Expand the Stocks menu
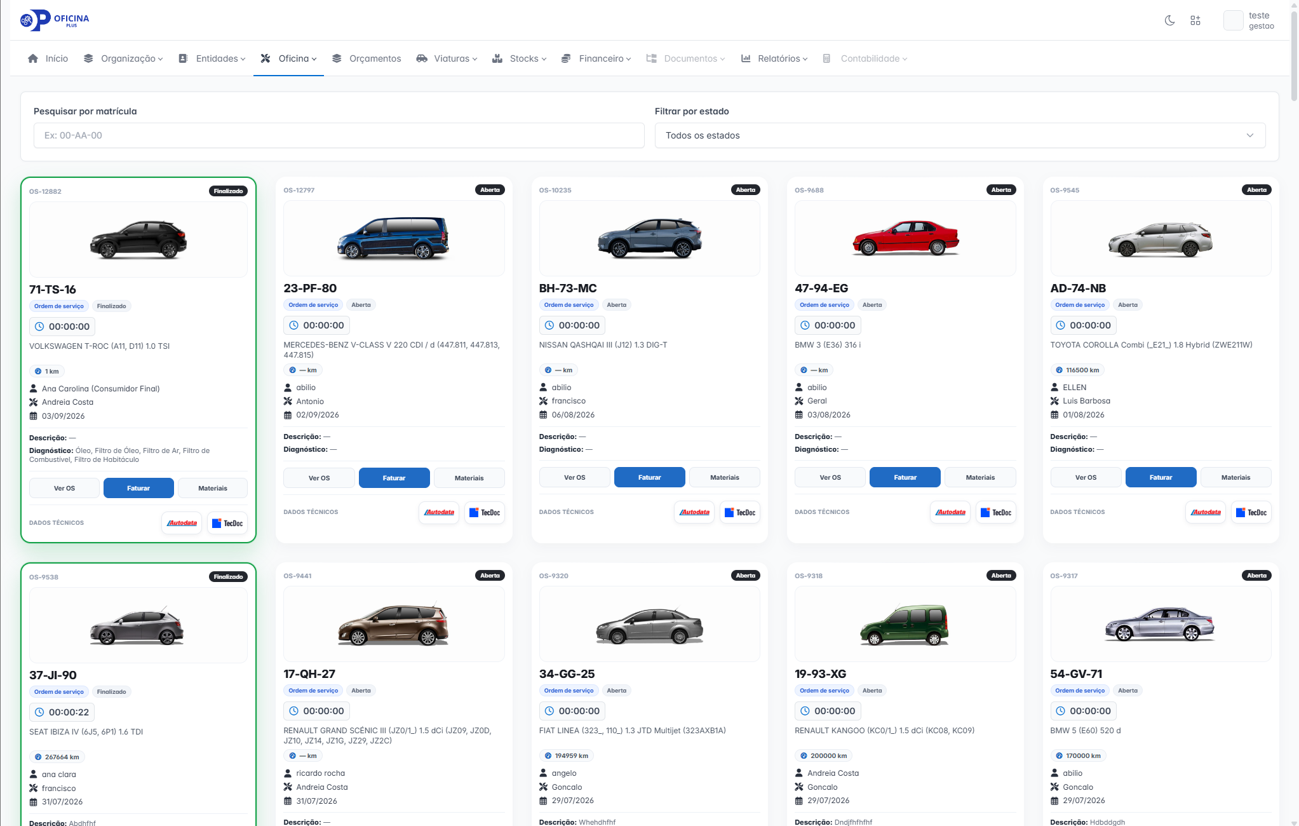This screenshot has height=826, width=1299. point(520,58)
